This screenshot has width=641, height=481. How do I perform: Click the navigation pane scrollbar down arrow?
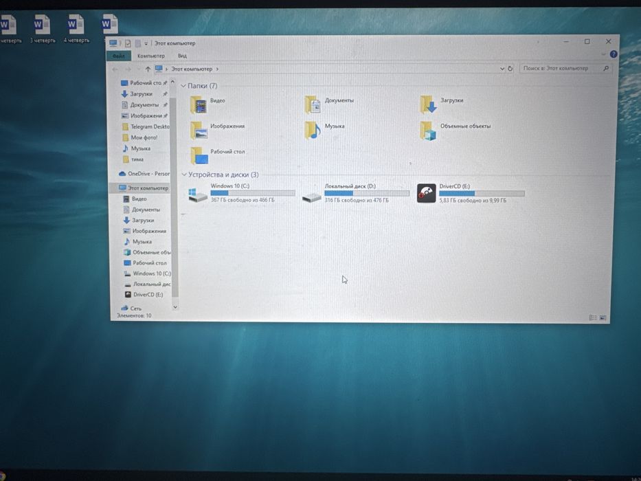(x=175, y=307)
